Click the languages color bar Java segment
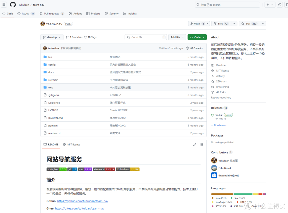The image size is (288, 213). pyautogui.click(x=222, y=194)
